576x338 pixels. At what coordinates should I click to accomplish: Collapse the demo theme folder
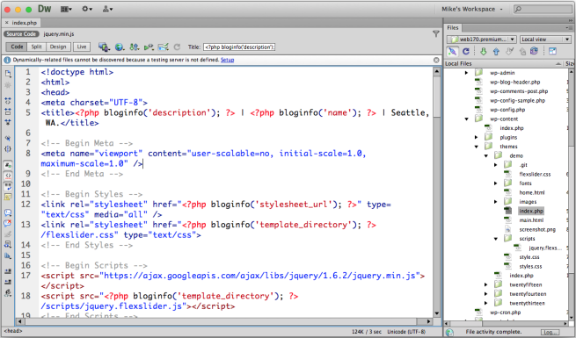[485, 155]
